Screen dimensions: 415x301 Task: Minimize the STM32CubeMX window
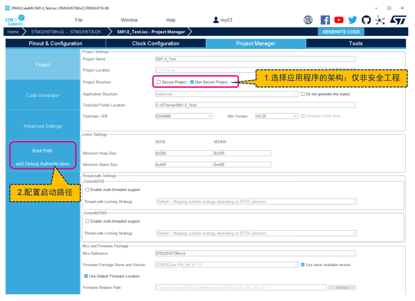[x=376, y=8]
